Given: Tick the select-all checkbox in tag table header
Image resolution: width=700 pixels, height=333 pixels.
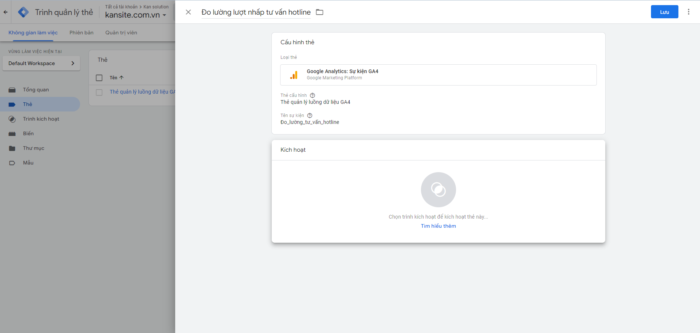Looking at the screenshot, I should coord(99,78).
